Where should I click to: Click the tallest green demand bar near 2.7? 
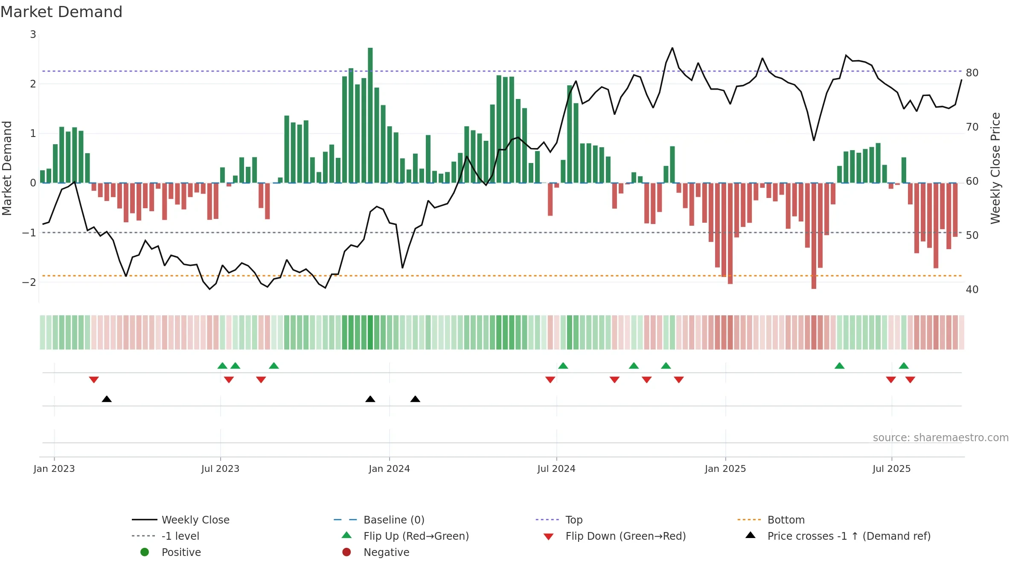tap(370, 115)
